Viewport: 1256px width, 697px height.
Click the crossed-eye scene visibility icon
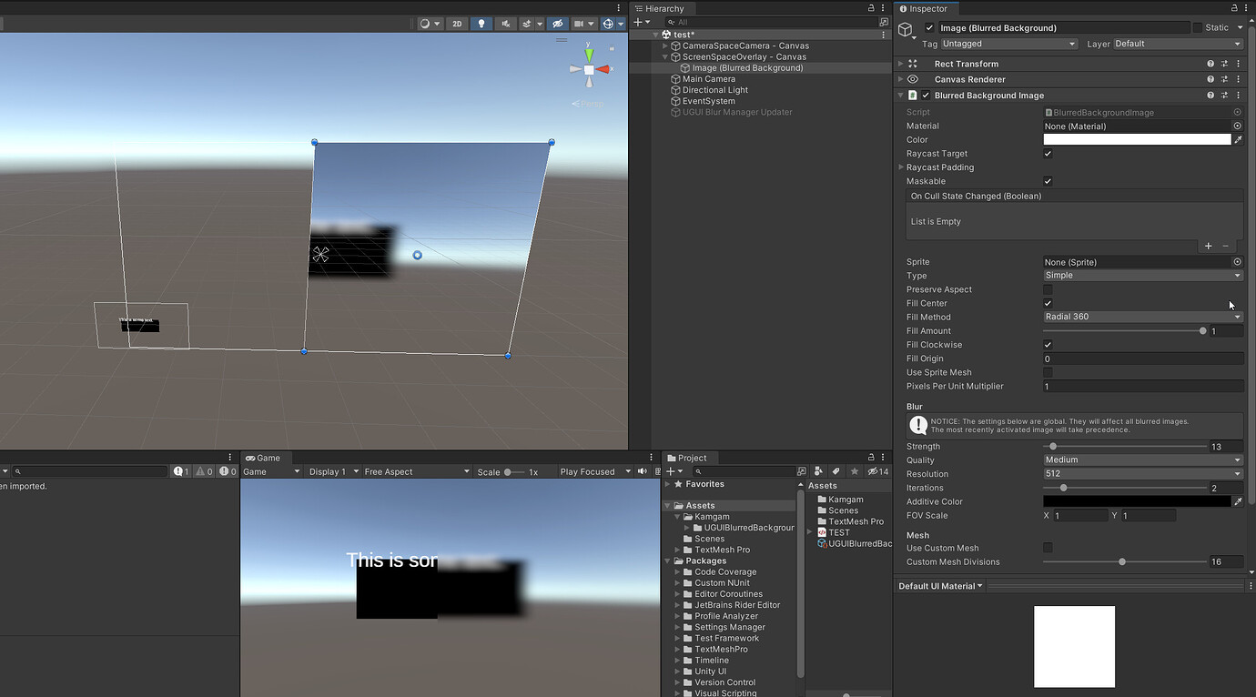coord(558,23)
